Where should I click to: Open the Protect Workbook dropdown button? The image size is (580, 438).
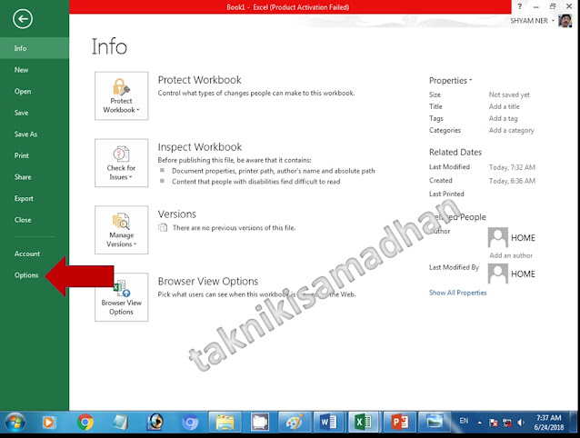121,95
